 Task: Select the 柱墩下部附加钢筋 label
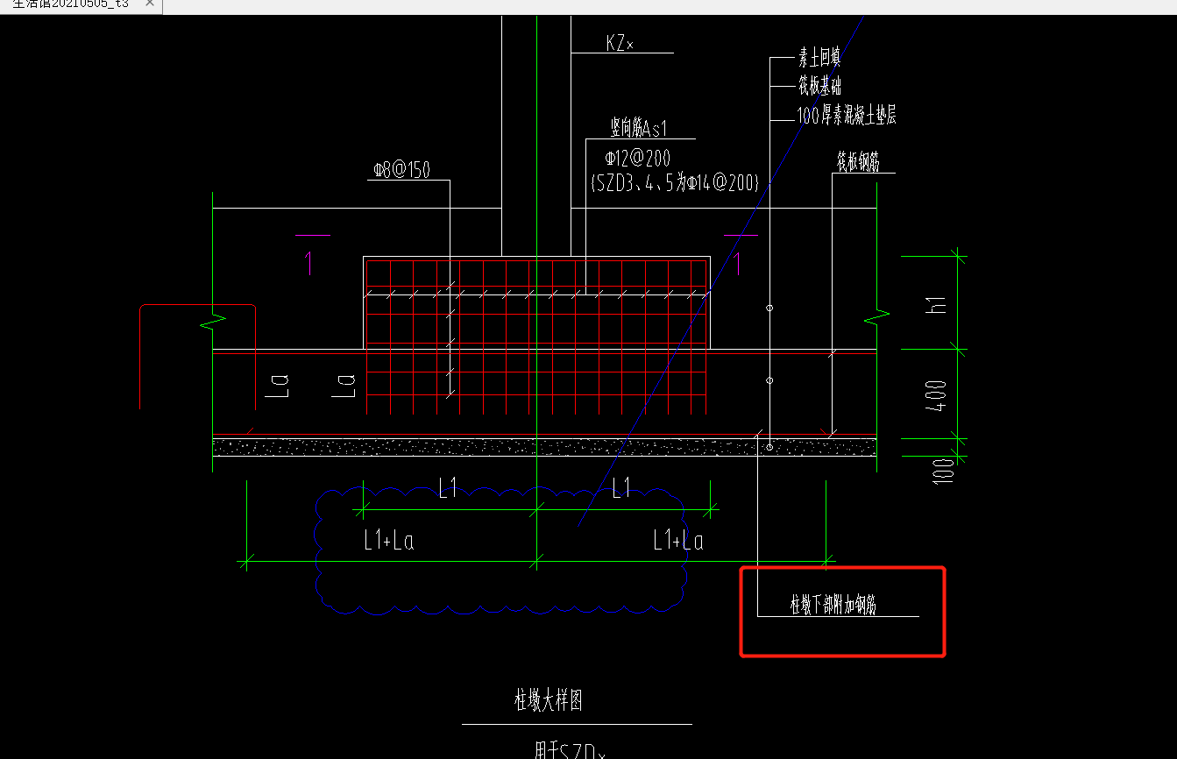(833, 605)
